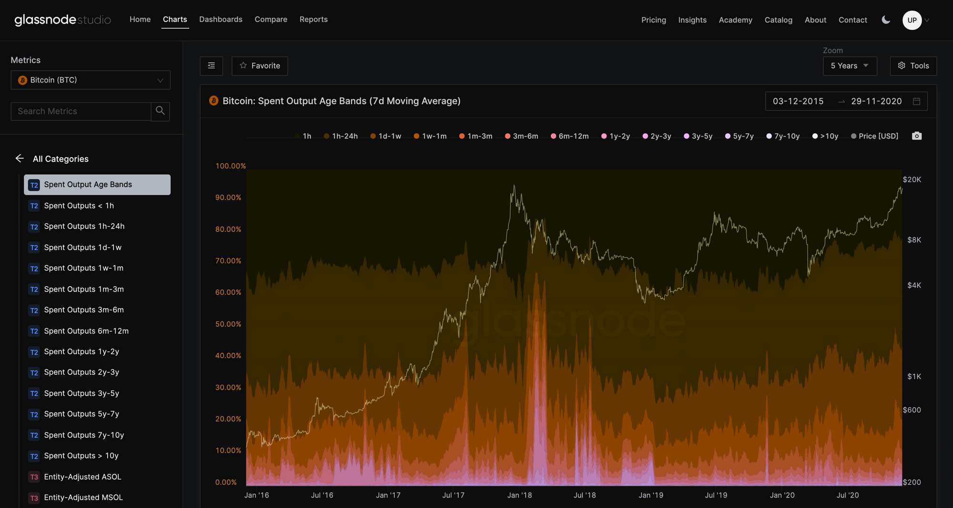Expand the user account chevron
The height and width of the screenshot is (508, 953).
(927, 20)
